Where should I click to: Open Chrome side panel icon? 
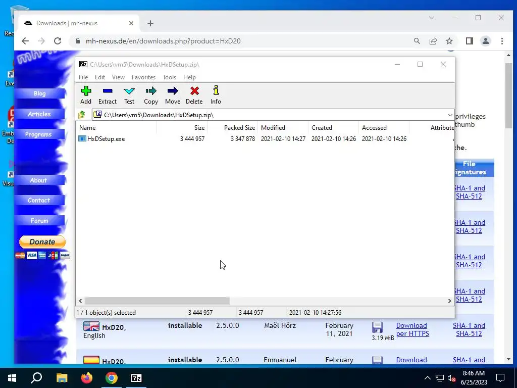tap(470, 41)
